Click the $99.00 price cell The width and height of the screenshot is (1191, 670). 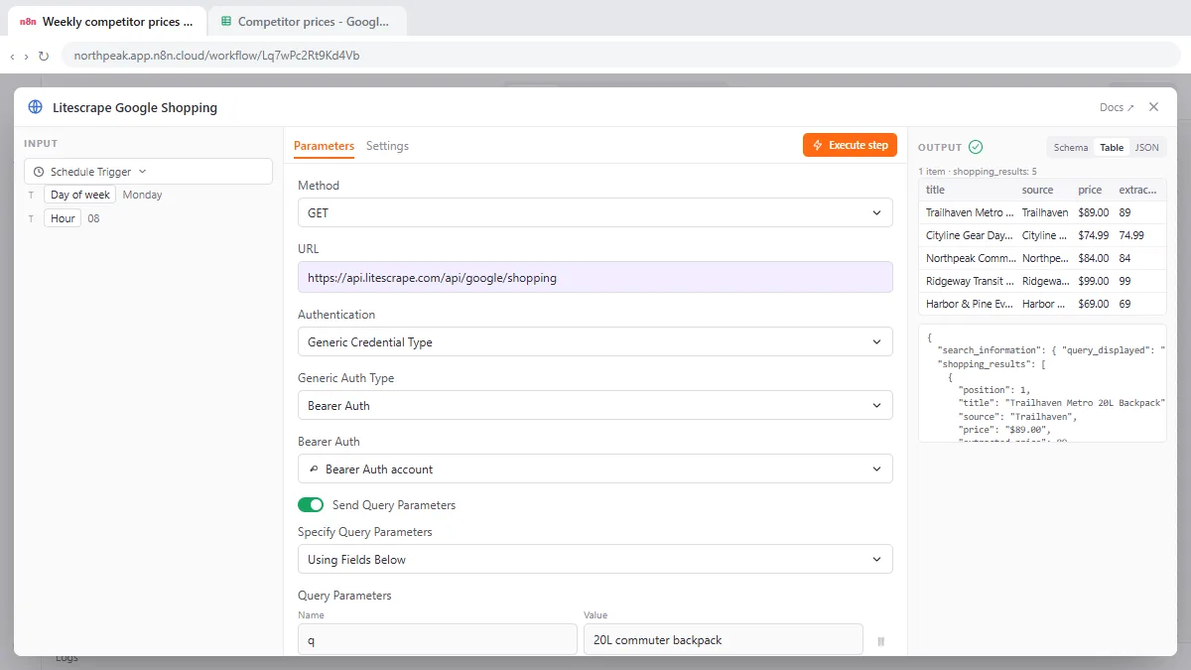click(1094, 281)
